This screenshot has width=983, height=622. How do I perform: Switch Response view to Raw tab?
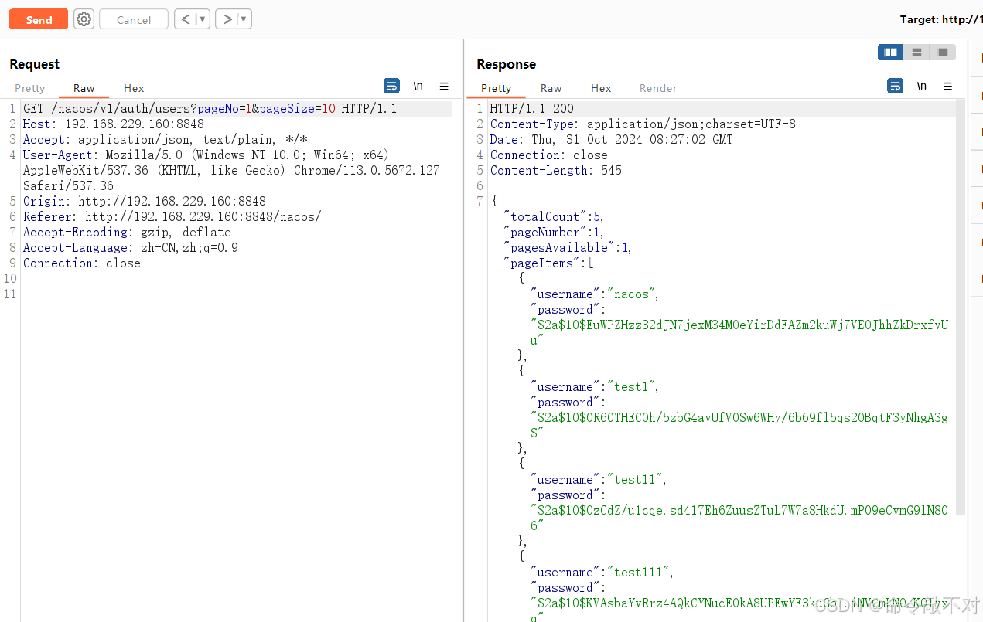tap(551, 88)
